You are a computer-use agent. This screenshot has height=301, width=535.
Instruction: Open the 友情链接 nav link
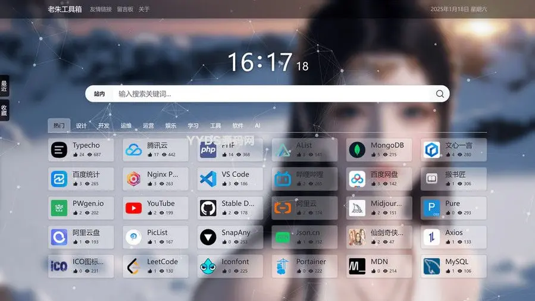pos(101,9)
